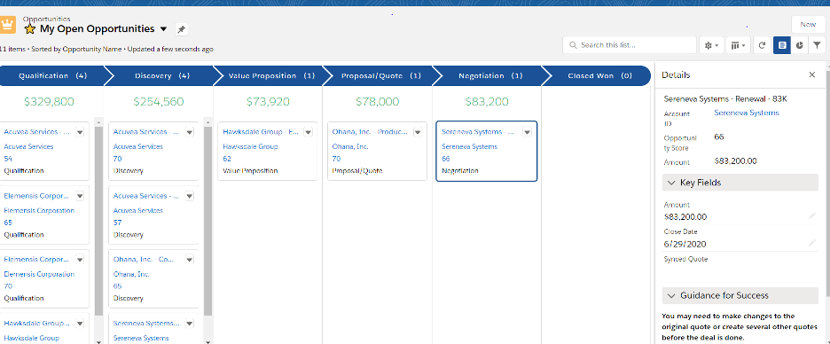
Task: Click Qualification column scroll down arrow
Action: point(98,341)
